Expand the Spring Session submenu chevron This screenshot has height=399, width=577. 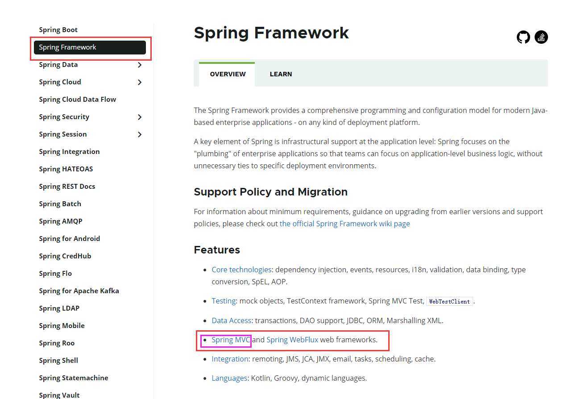(x=140, y=134)
